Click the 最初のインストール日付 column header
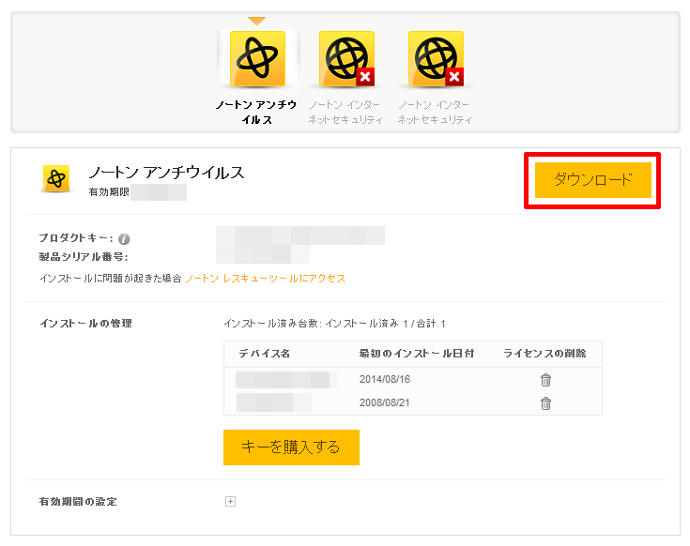Image resolution: width=690 pixels, height=546 pixels. pyautogui.click(x=416, y=354)
